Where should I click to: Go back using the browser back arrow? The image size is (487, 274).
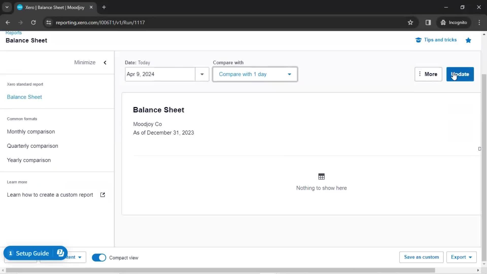coord(8,23)
